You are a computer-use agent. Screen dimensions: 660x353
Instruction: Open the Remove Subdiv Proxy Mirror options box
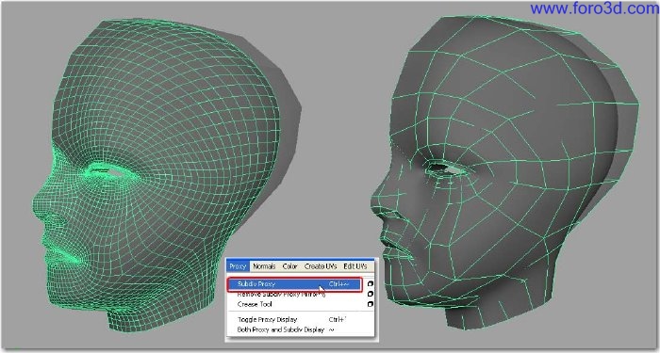click(x=371, y=294)
